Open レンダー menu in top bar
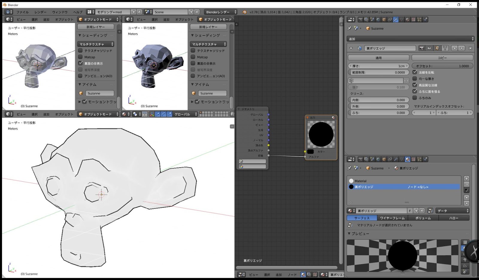 click(x=40, y=12)
